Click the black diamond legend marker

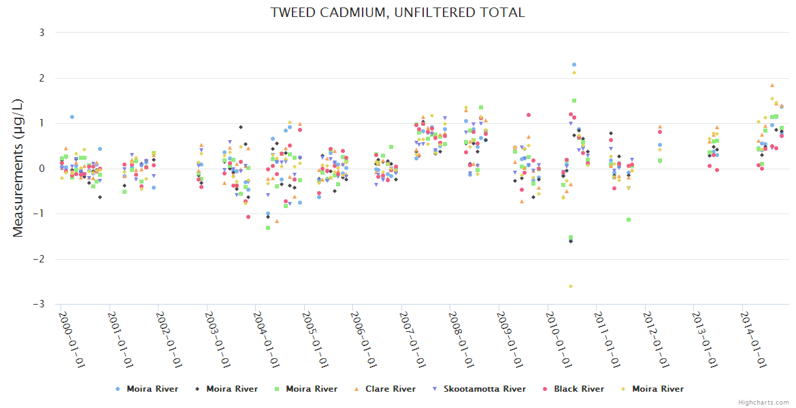[197, 389]
